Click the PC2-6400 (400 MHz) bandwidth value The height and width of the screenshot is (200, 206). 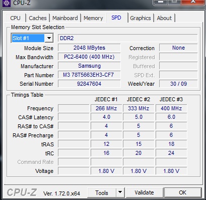click(x=89, y=57)
